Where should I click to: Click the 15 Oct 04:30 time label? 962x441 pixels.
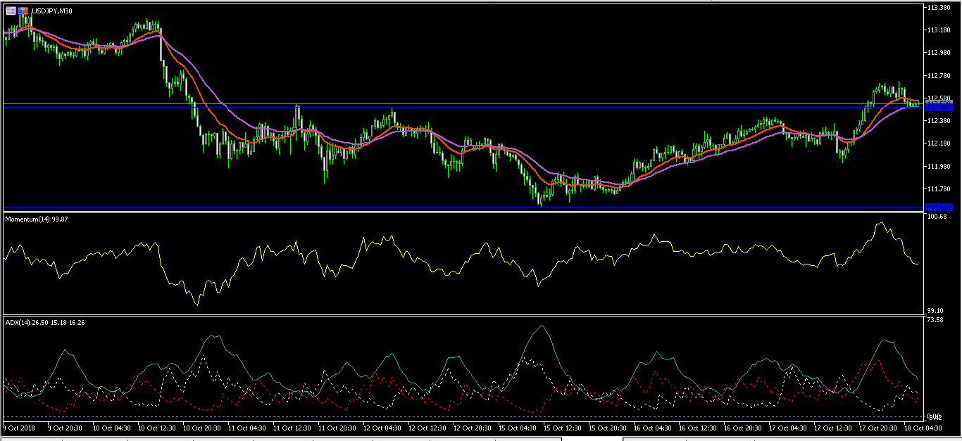tap(519, 428)
